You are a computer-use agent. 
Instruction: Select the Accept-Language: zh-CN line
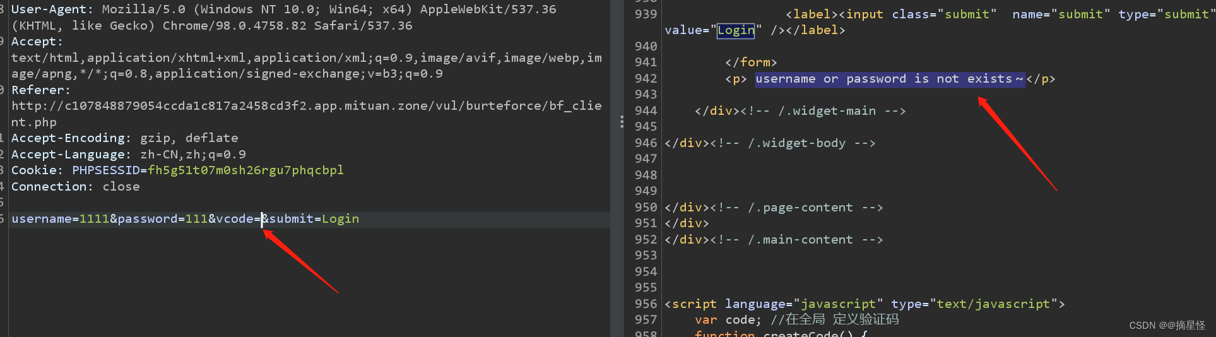129,155
